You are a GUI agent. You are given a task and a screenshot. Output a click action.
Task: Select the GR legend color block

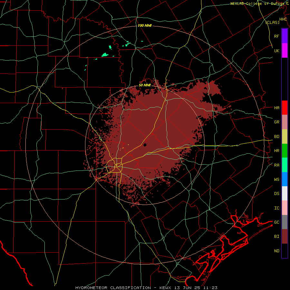[285, 122]
